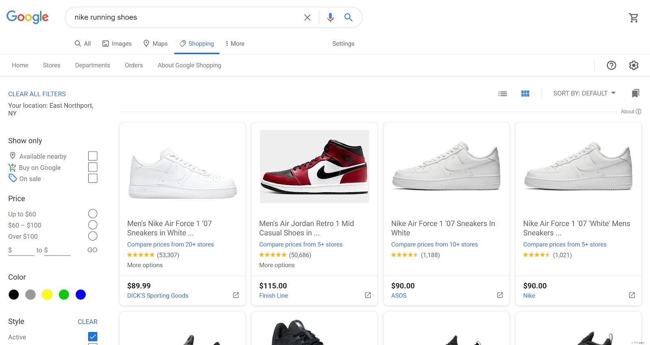
Task: Open ASOS external link icon
Action: click(x=500, y=295)
